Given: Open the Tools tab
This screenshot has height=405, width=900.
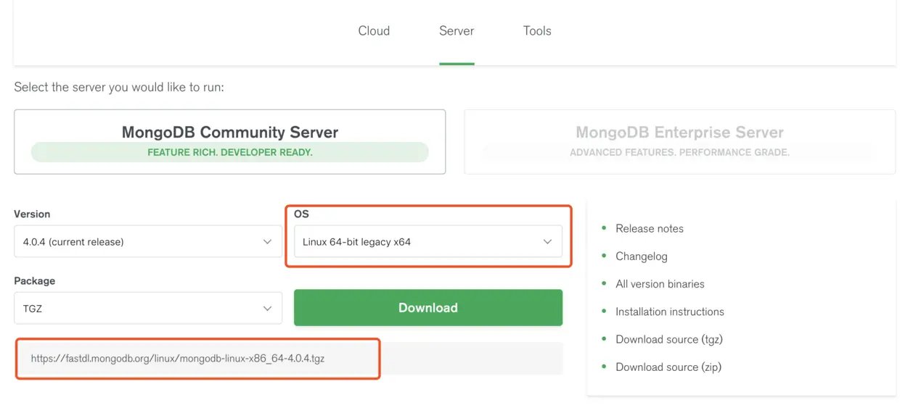Looking at the screenshot, I should (537, 30).
